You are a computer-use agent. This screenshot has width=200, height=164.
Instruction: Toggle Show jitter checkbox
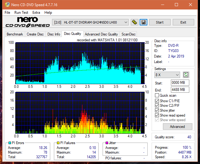[157, 110]
